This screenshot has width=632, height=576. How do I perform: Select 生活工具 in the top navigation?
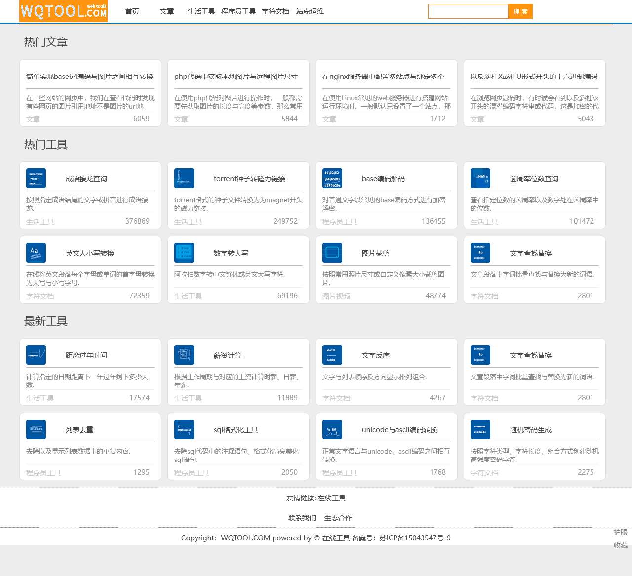201,11
